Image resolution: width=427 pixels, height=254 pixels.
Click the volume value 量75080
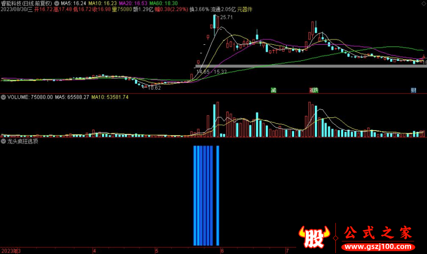122,10
